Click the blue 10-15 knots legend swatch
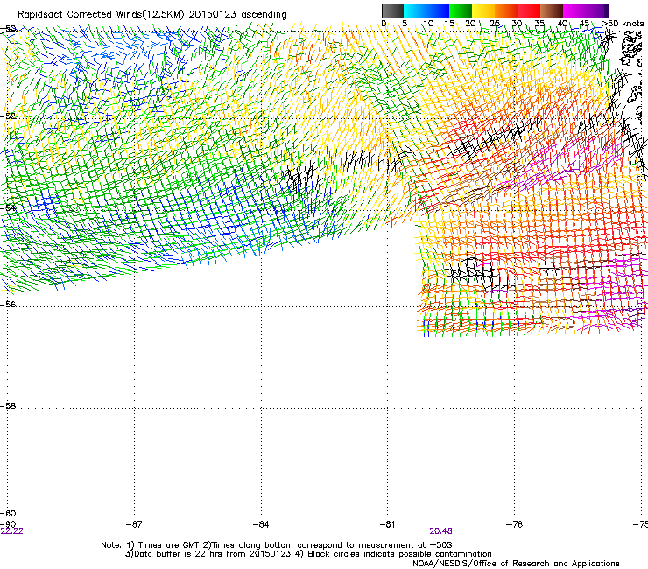The width and height of the screenshot is (648, 569). click(438, 11)
